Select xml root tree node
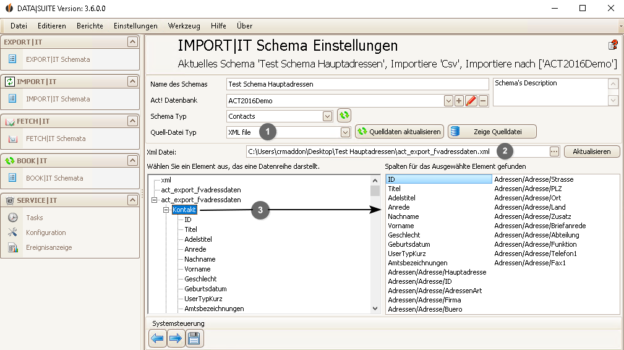This screenshot has height=350, width=624. [166, 180]
